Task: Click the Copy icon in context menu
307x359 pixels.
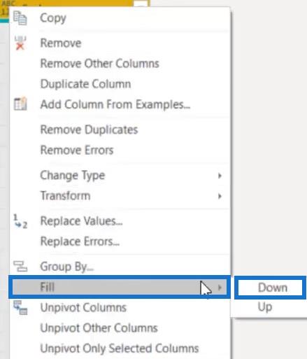Action: pyautogui.click(x=20, y=18)
